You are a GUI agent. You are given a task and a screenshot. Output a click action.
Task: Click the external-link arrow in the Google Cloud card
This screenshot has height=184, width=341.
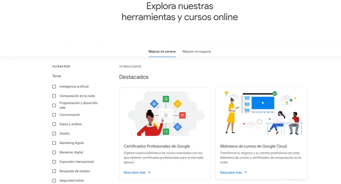tap(245, 172)
